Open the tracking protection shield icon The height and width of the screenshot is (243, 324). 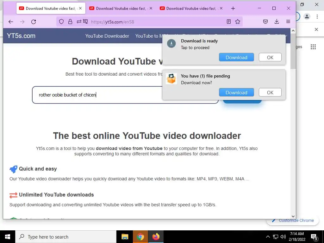[61, 22]
